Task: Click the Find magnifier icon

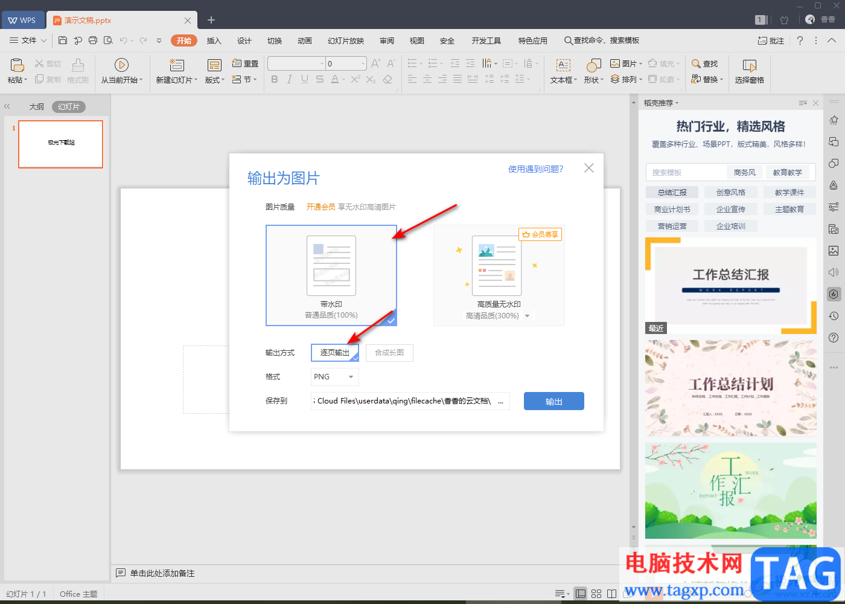Action: click(696, 63)
